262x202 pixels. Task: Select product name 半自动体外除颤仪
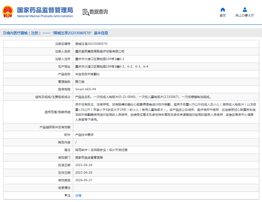[87, 74]
